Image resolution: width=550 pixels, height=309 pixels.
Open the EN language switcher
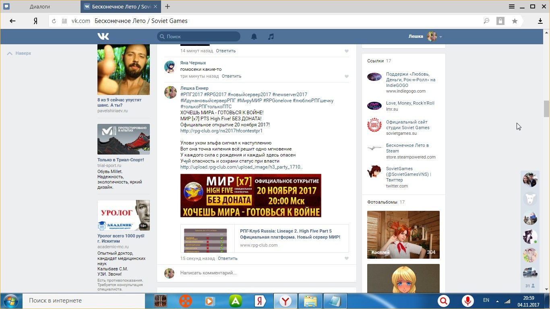(486, 300)
